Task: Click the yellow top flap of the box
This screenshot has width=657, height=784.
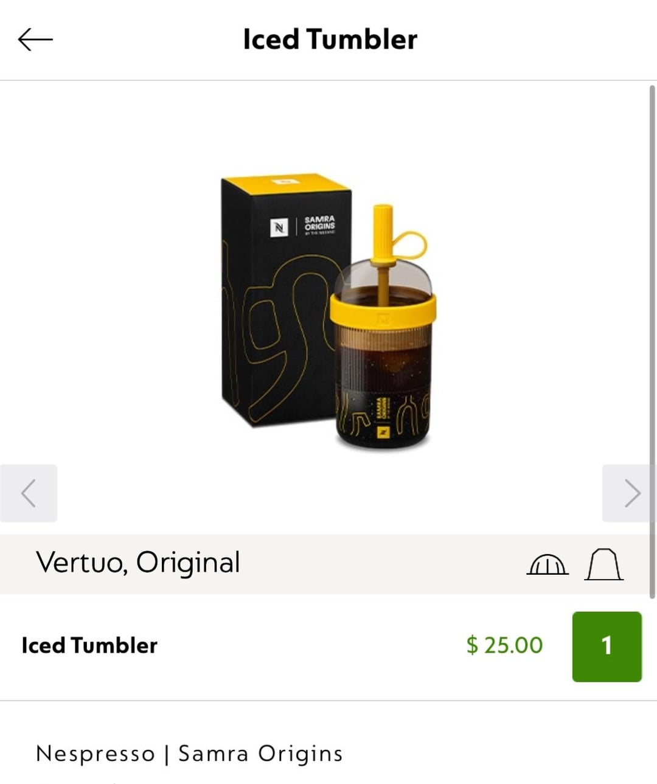Action: (286, 182)
